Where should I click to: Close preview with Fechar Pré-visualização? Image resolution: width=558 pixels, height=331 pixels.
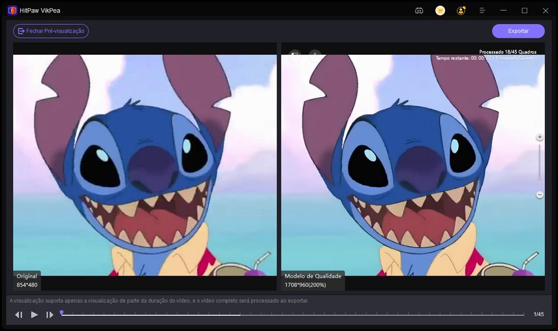pos(51,31)
